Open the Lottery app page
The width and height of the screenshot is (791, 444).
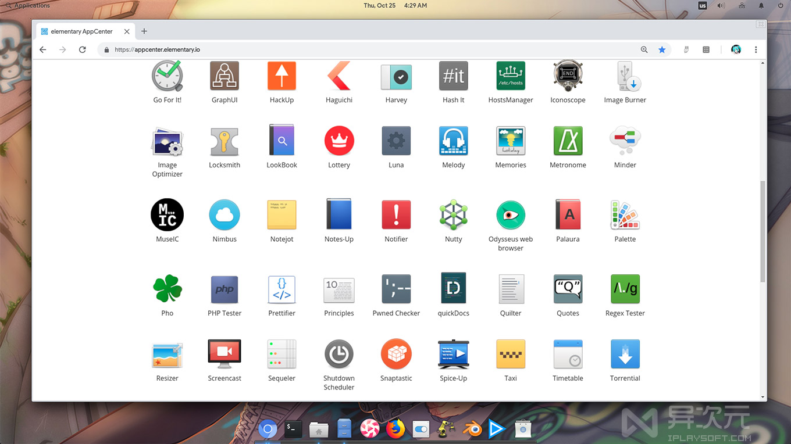[x=339, y=140]
